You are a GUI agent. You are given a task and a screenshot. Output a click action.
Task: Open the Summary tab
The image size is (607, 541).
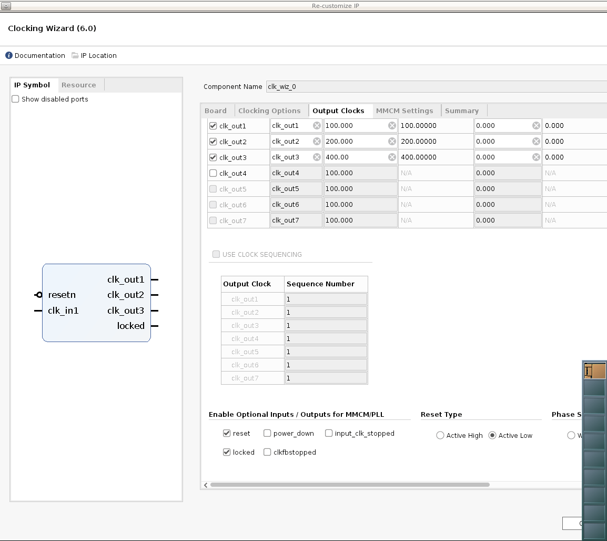(x=462, y=111)
